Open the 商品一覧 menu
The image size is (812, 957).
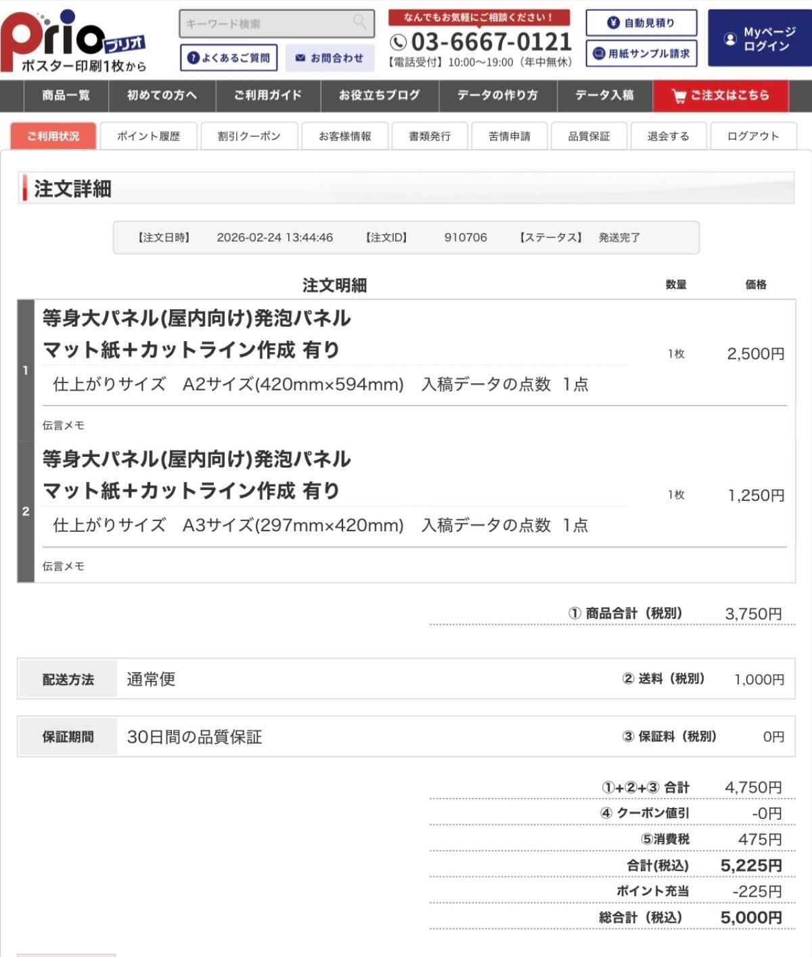click(x=66, y=95)
